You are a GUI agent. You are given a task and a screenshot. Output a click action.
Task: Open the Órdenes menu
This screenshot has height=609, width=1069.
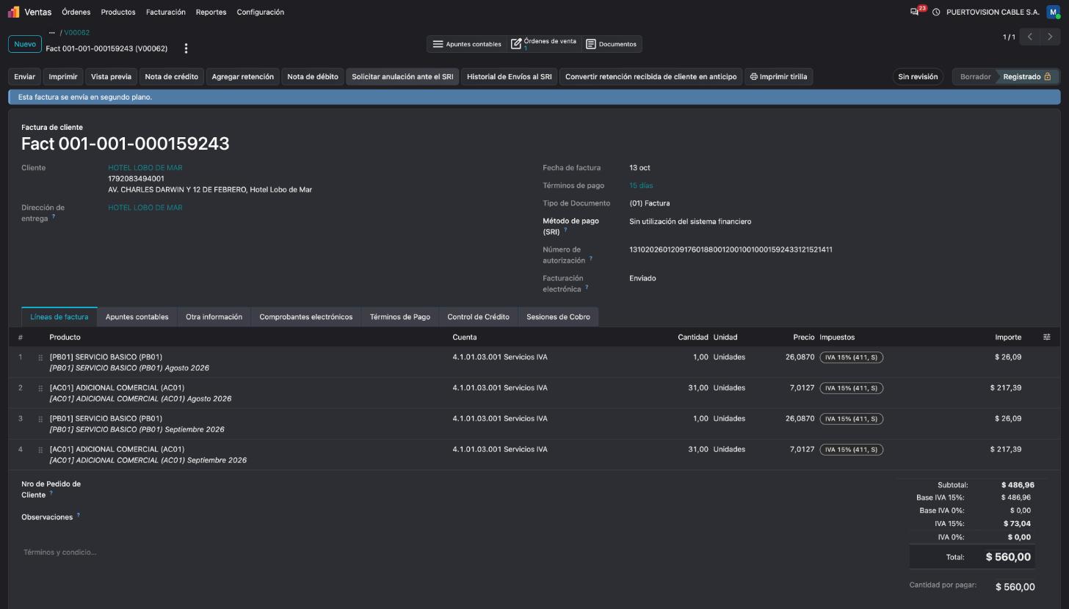pos(76,12)
